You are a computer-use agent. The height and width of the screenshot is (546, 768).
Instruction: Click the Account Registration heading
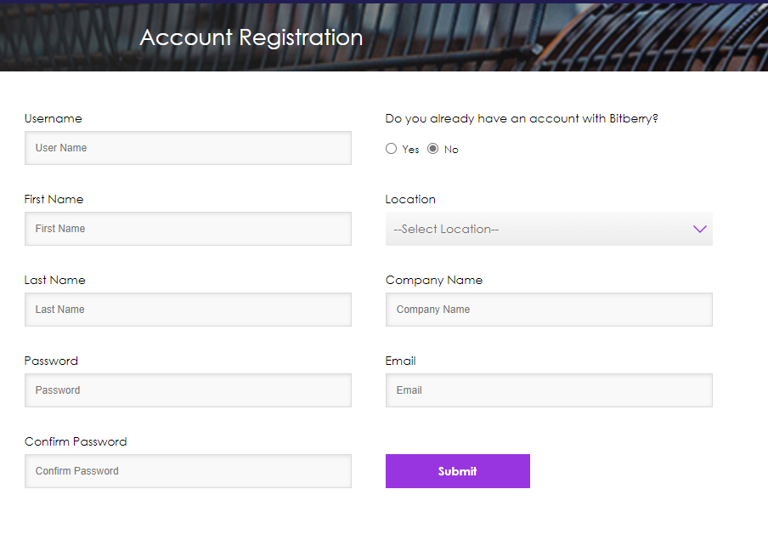pos(251,37)
